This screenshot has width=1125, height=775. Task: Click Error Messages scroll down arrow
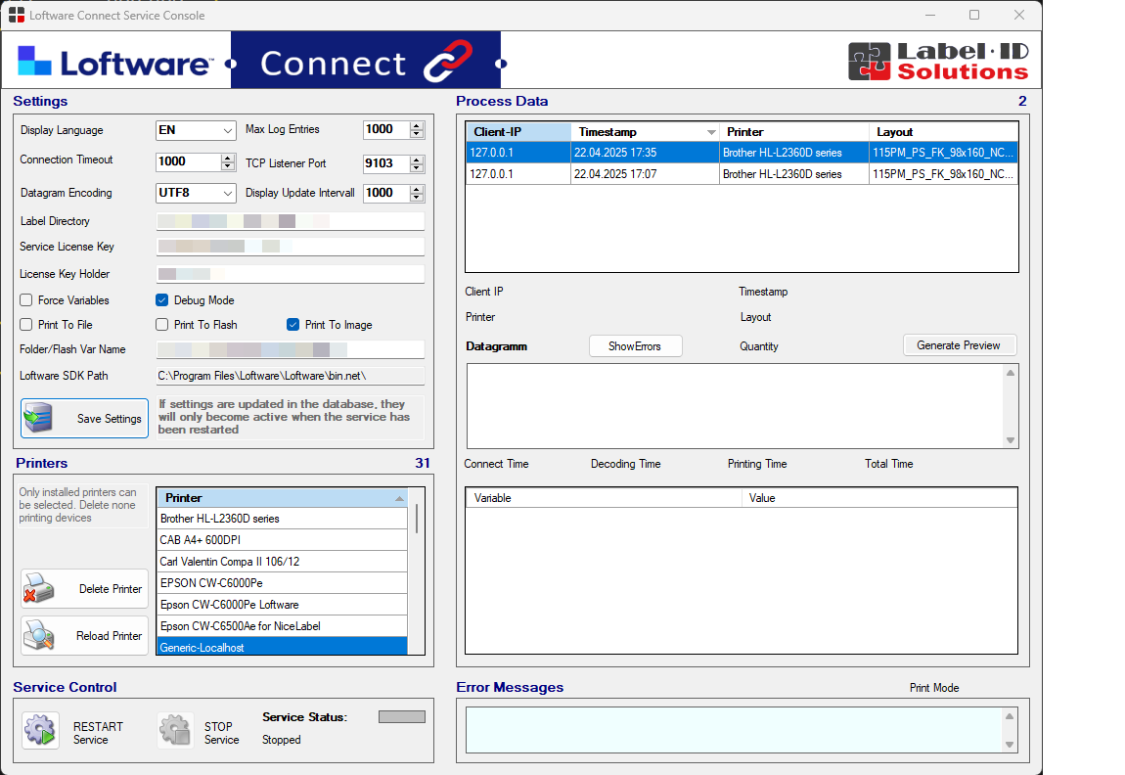coord(1010,744)
